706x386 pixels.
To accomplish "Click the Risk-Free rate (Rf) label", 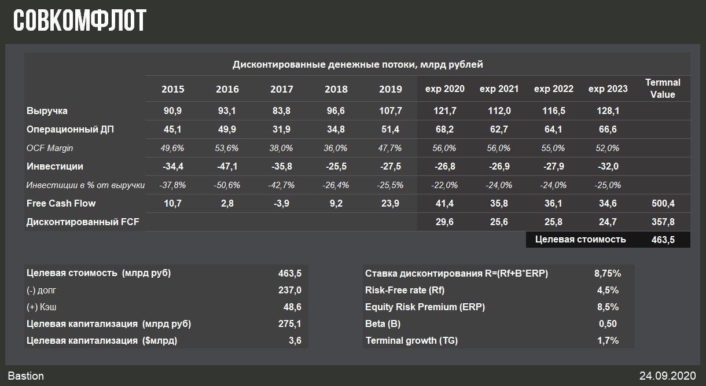I will pyautogui.click(x=405, y=290).
